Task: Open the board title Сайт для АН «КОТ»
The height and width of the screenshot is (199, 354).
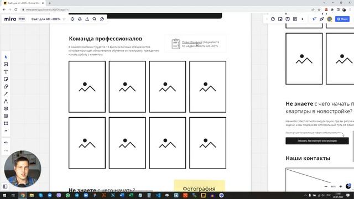Action: (x=46, y=19)
